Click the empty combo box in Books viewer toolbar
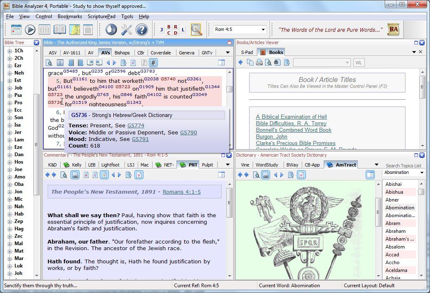Image resolution: width=430 pixels, height=293 pixels. click(x=322, y=63)
